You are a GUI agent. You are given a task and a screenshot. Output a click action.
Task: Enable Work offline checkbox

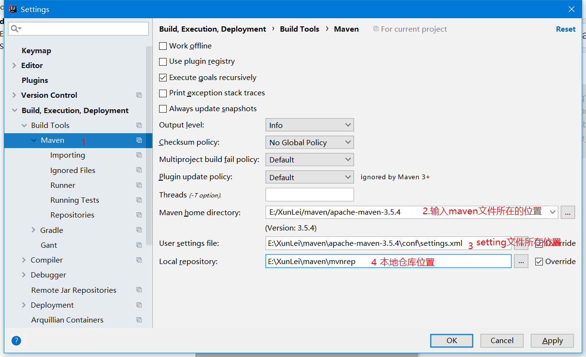click(163, 46)
